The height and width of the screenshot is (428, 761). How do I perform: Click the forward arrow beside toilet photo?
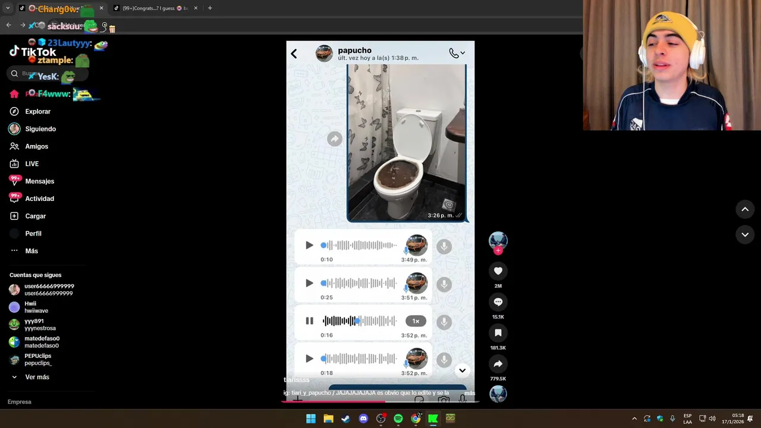(335, 139)
